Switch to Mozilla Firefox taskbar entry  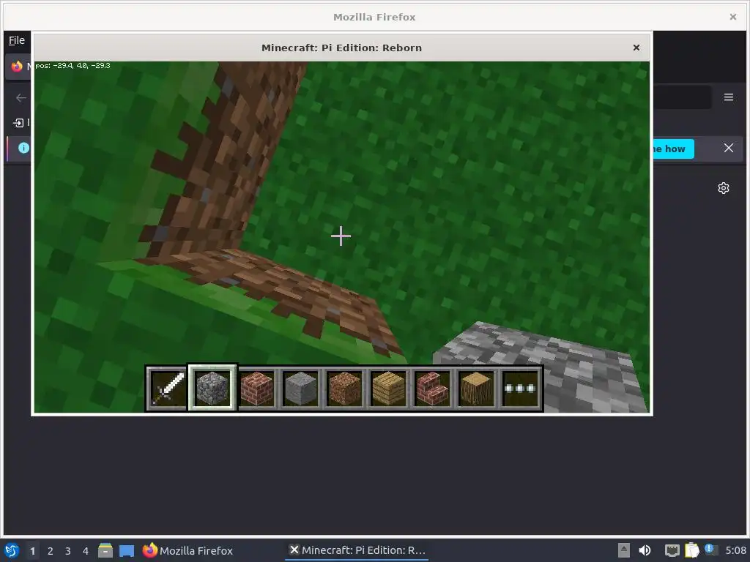pos(187,550)
